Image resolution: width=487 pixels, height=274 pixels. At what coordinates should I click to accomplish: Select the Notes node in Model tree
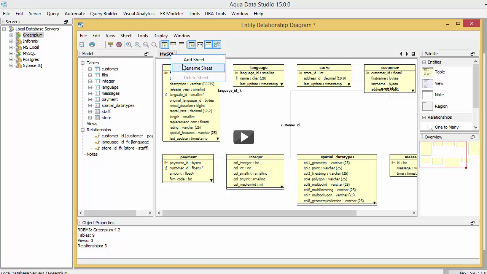[92, 154]
